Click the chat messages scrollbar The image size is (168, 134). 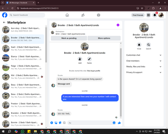pos(121,82)
